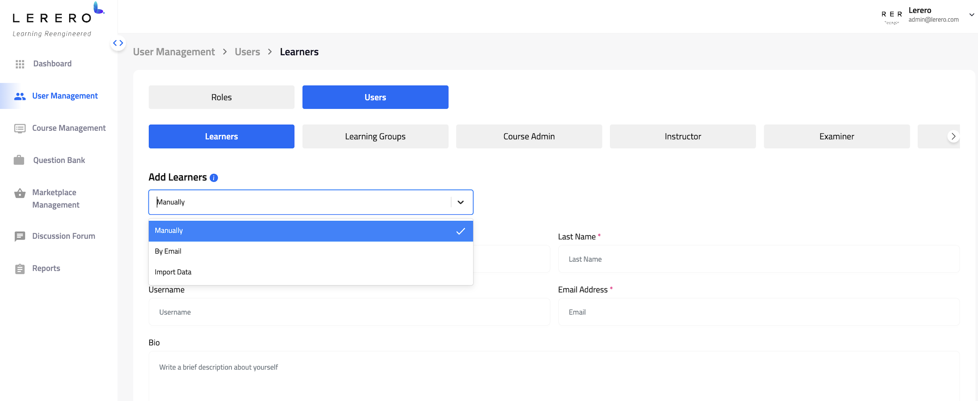This screenshot has width=978, height=401.
Task: Focus the Last Name input field
Action: tap(759, 259)
